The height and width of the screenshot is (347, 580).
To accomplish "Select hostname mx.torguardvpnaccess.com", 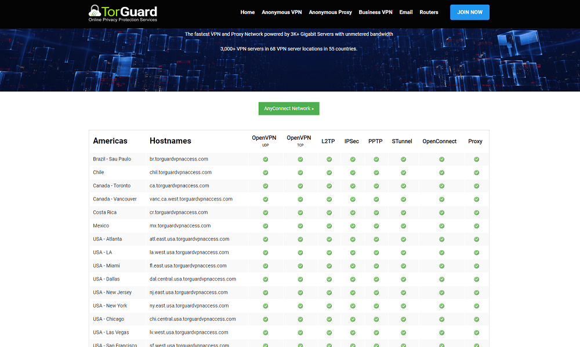I will [180, 225].
